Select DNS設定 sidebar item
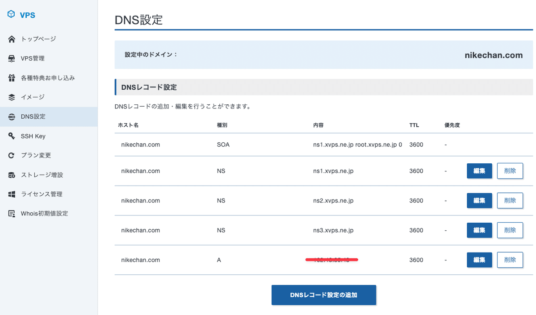The width and height of the screenshot is (536, 315). click(49, 117)
